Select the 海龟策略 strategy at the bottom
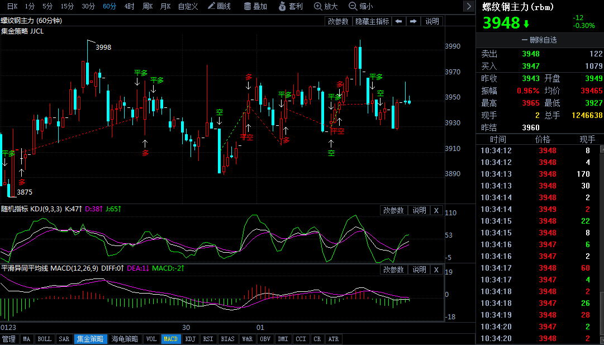Image resolution: width=604 pixels, height=345 pixels. (124, 338)
